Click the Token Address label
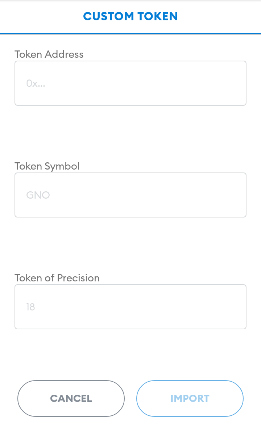 click(49, 54)
